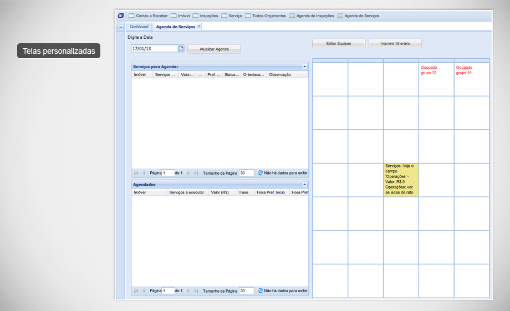The height and width of the screenshot is (311, 510).
Task: Open the date picker calendar icon
Action: pos(181,48)
